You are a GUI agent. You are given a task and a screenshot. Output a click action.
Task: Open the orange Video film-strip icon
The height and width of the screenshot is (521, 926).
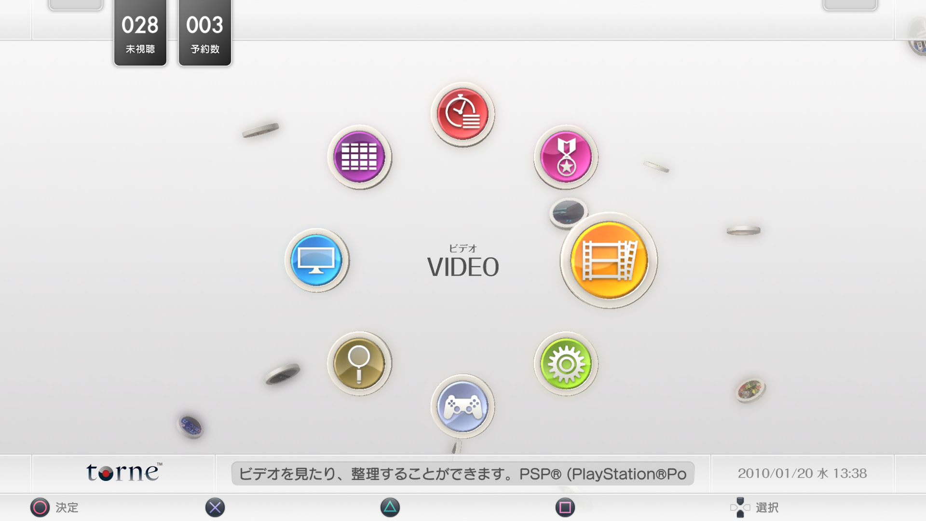[x=609, y=260]
